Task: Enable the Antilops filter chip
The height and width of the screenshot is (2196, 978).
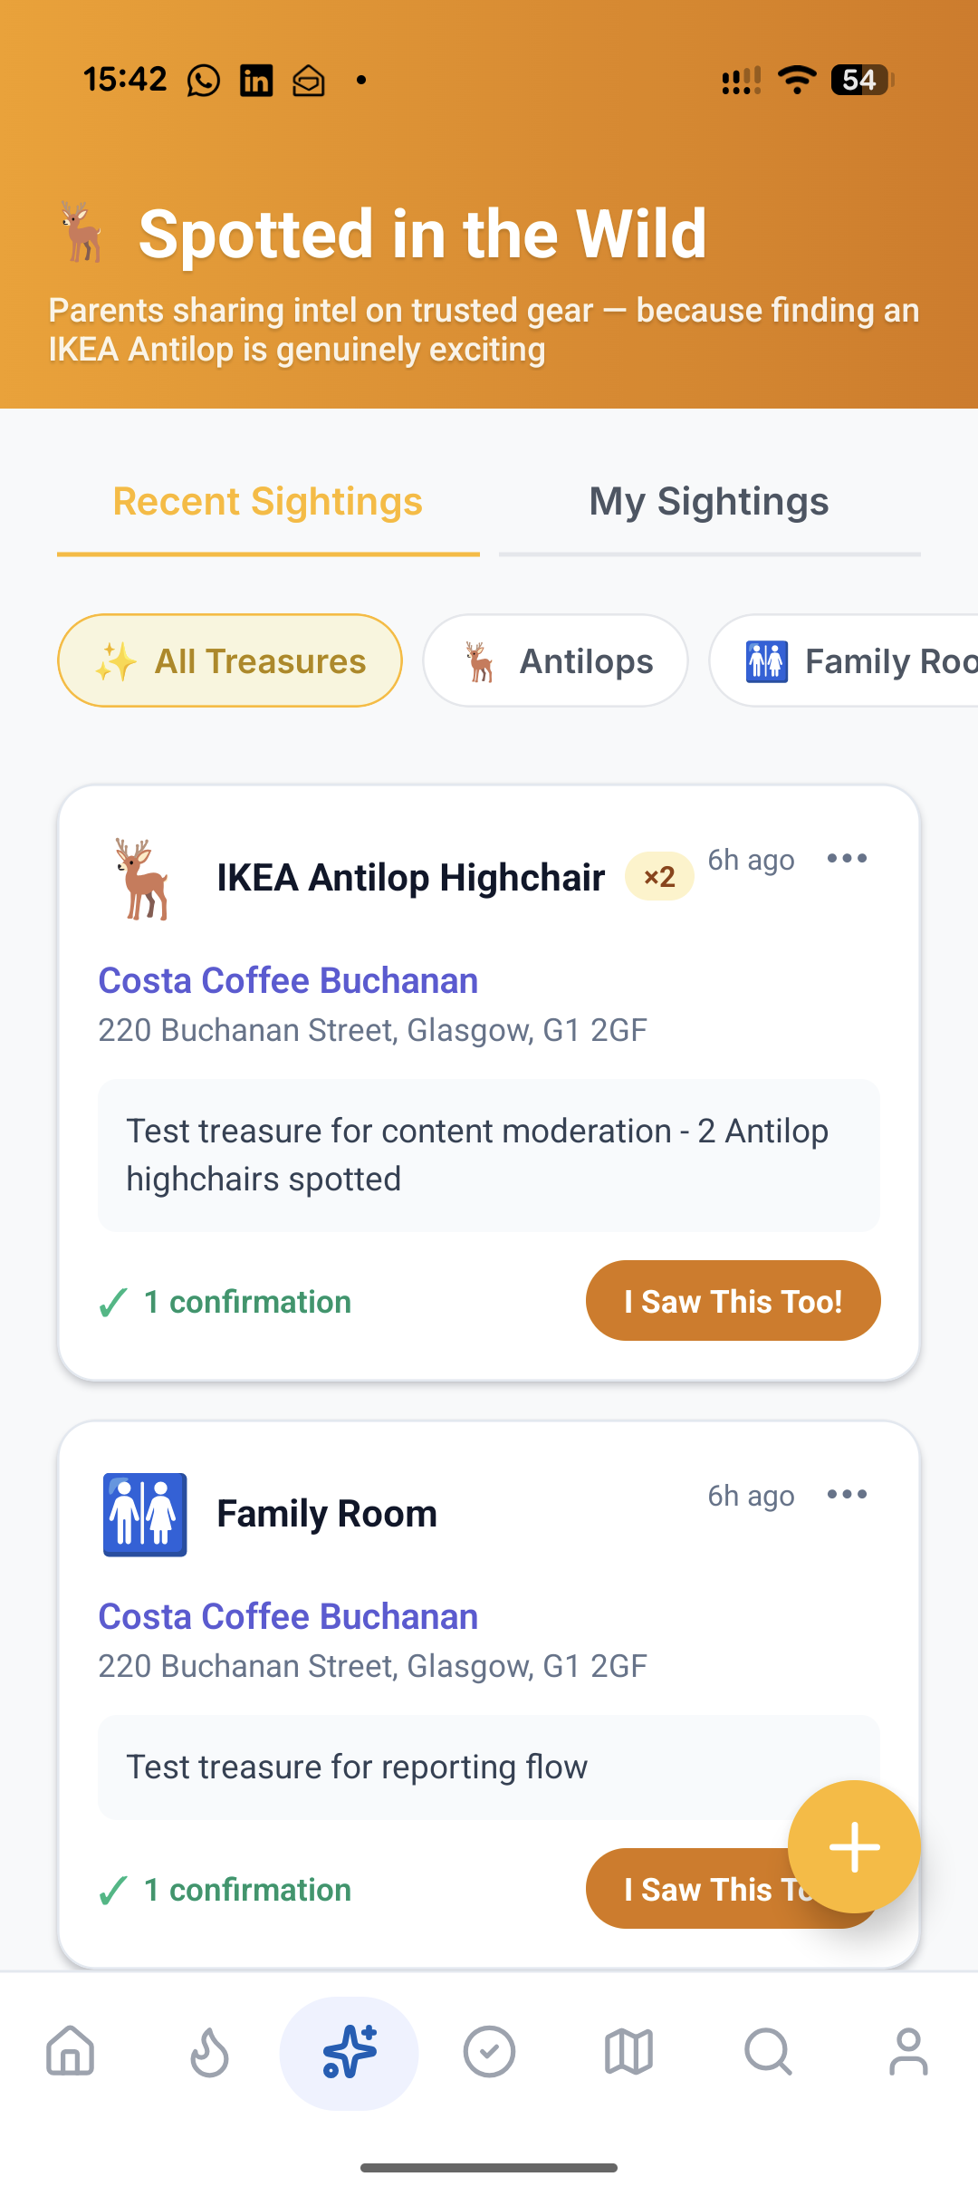Action: click(x=554, y=660)
